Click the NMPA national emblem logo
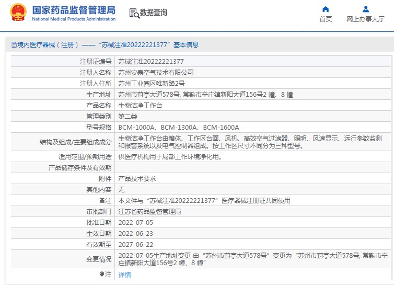Viewport: 394px width, 285px height. click(18, 12)
